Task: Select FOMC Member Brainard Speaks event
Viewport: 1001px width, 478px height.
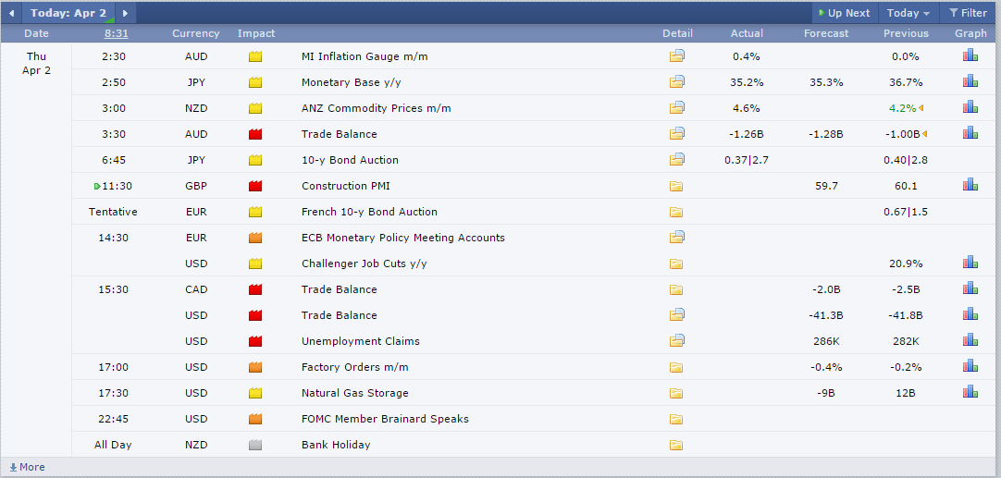Action: point(385,419)
